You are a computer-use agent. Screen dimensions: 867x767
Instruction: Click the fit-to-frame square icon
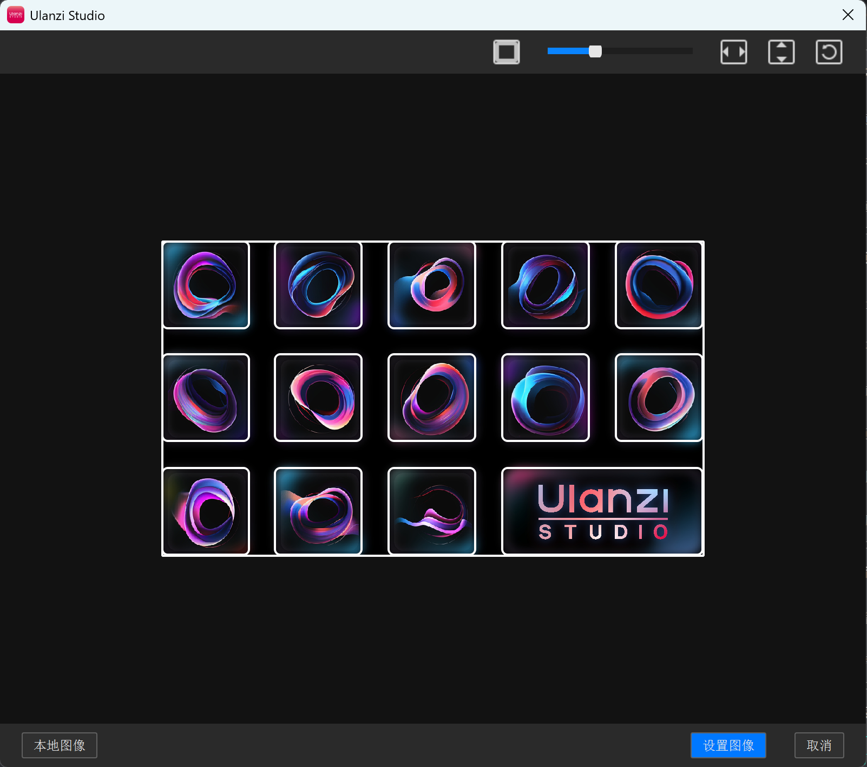pyautogui.click(x=506, y=52)
